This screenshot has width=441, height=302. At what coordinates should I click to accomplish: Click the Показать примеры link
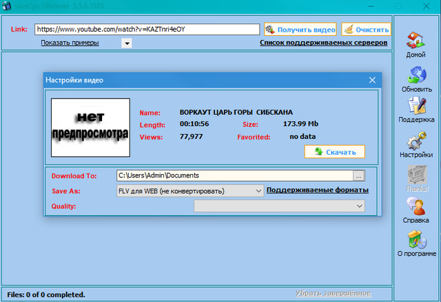70,43
